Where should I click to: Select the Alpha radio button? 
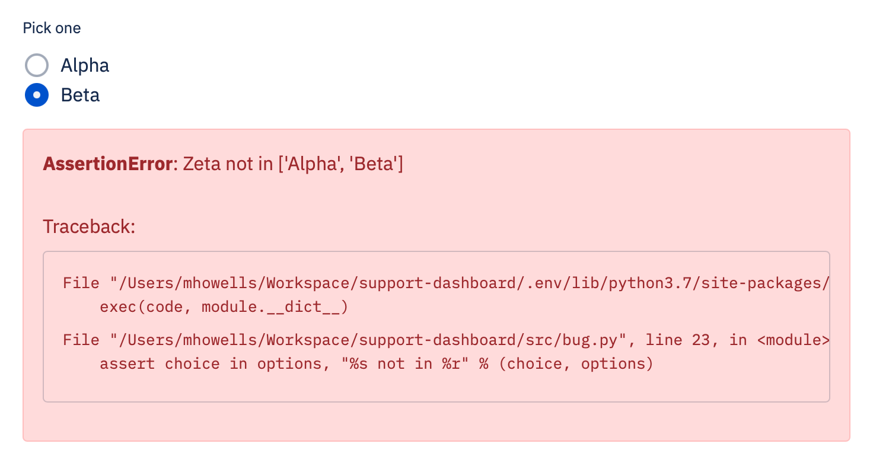[36, 65]
